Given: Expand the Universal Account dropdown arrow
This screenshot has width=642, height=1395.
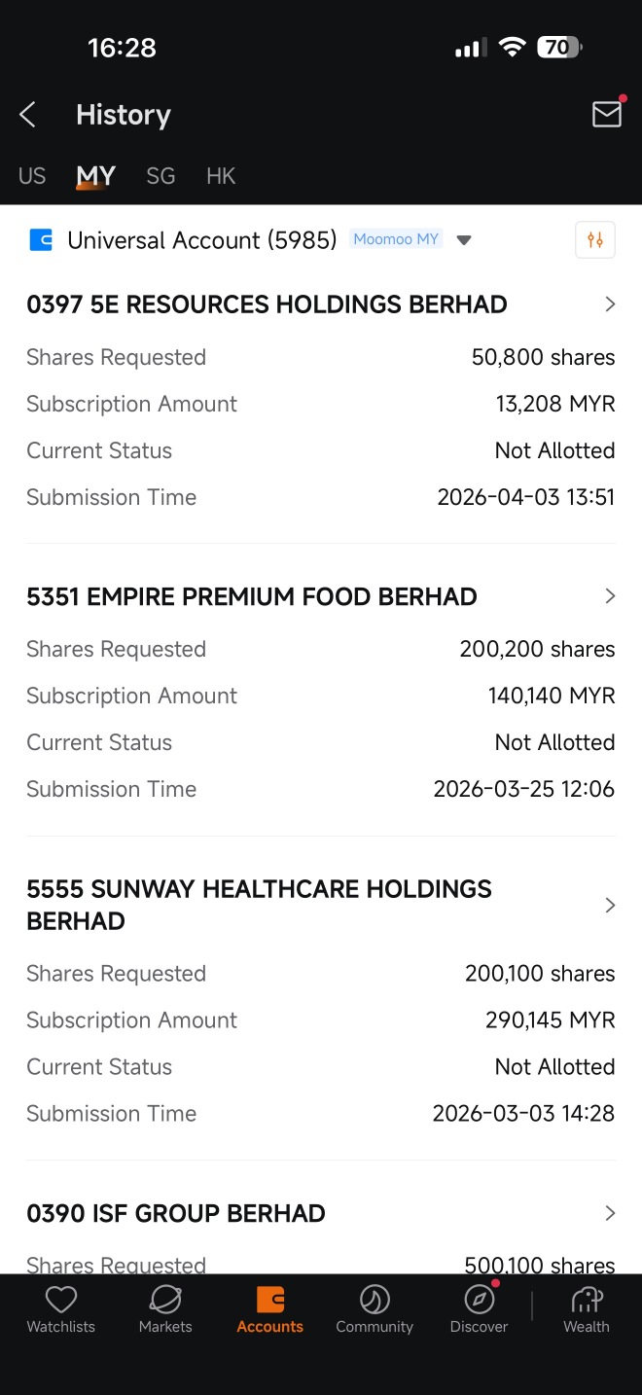Looking at the screenshot, I should pos(464,240).
